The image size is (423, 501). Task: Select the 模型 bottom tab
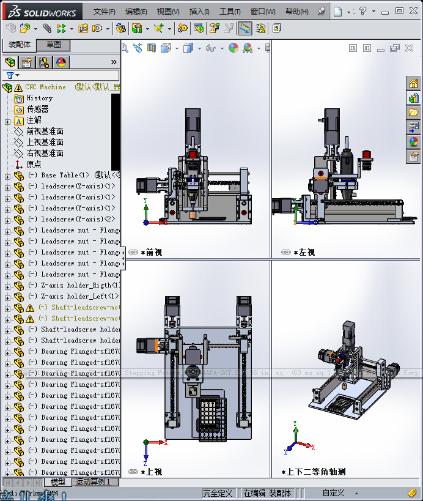pyautogui.click(x=58, y=482)
